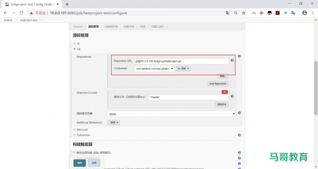Click the 保存 save button
This screenshot has width=318, height=169.
[x=79, y=163]
